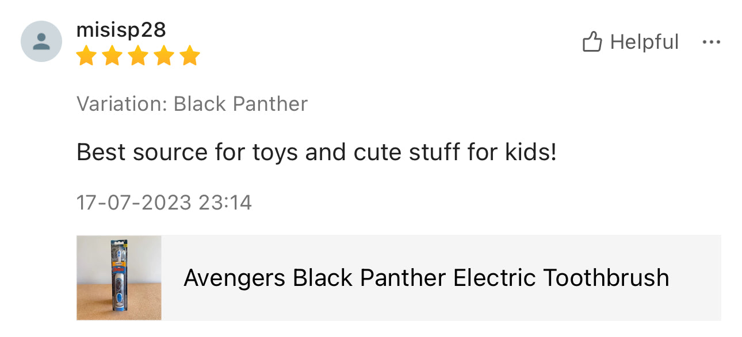The width and height of the screenshot is (742, 337).
Task: Click the word "Toothbrush" in product title
Action: click(x=606, y=278)
